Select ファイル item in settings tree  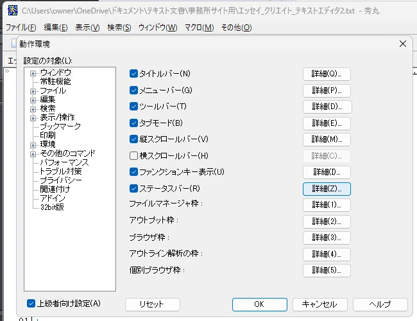point(53,91)
